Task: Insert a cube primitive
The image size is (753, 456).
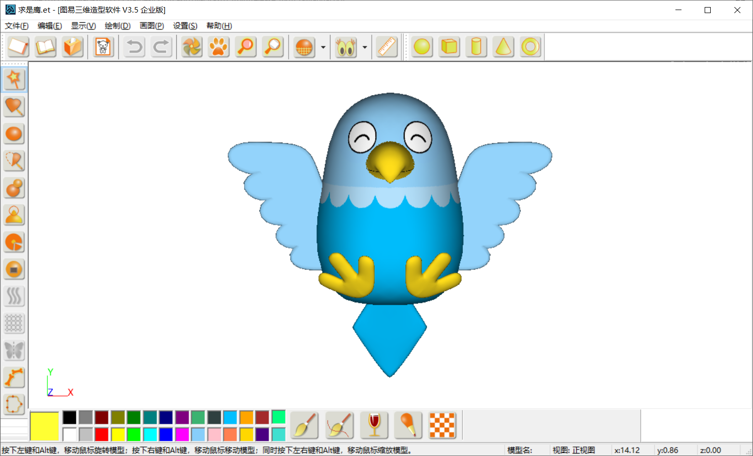Action: [x=449, y=47]
